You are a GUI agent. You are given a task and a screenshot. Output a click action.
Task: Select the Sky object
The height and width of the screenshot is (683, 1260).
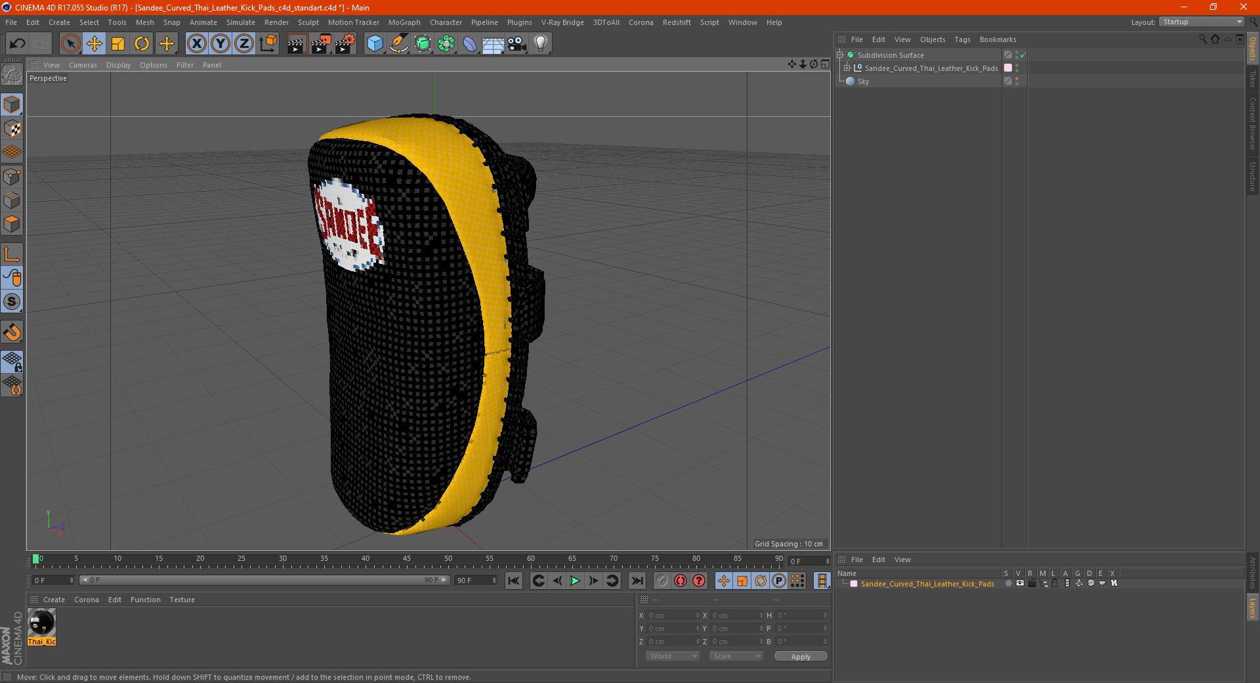(x=863, y=81)
